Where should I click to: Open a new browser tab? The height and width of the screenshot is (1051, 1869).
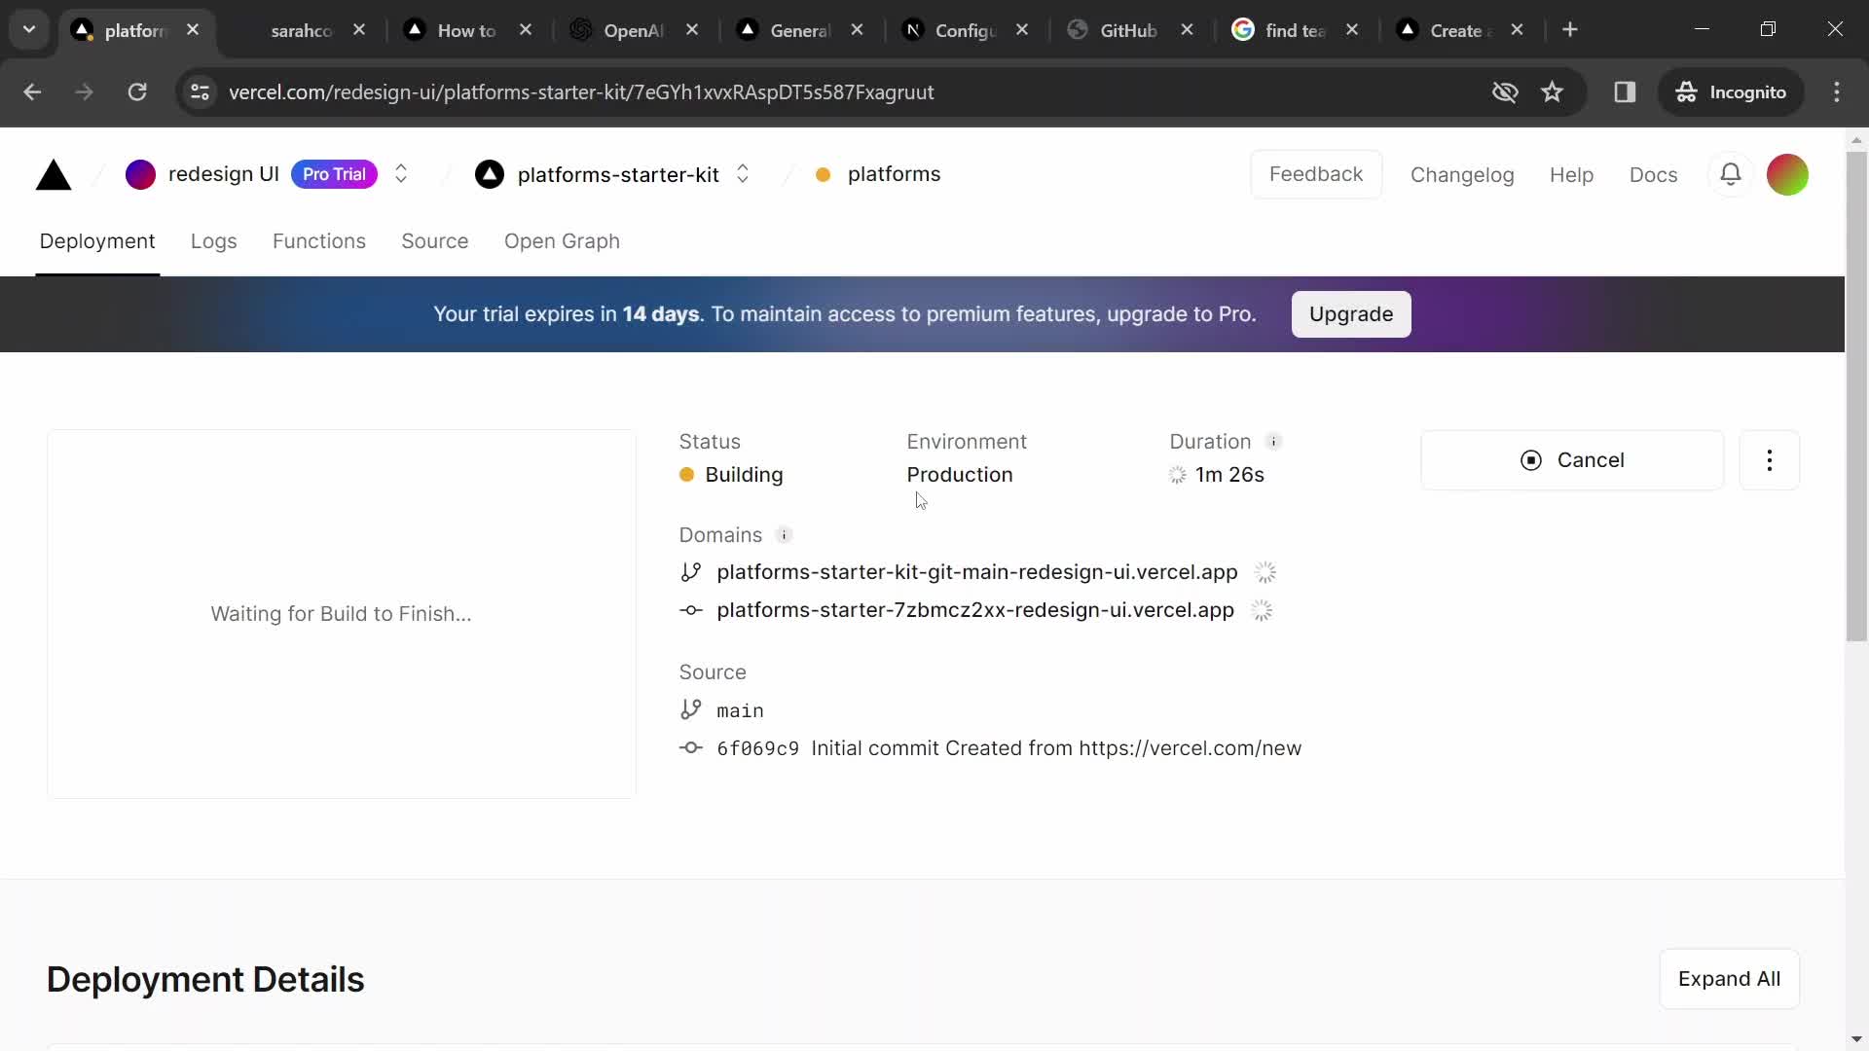(x=1570, y=30)
